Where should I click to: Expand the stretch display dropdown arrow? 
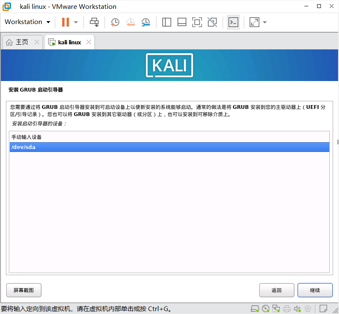(x=265, y=22)
